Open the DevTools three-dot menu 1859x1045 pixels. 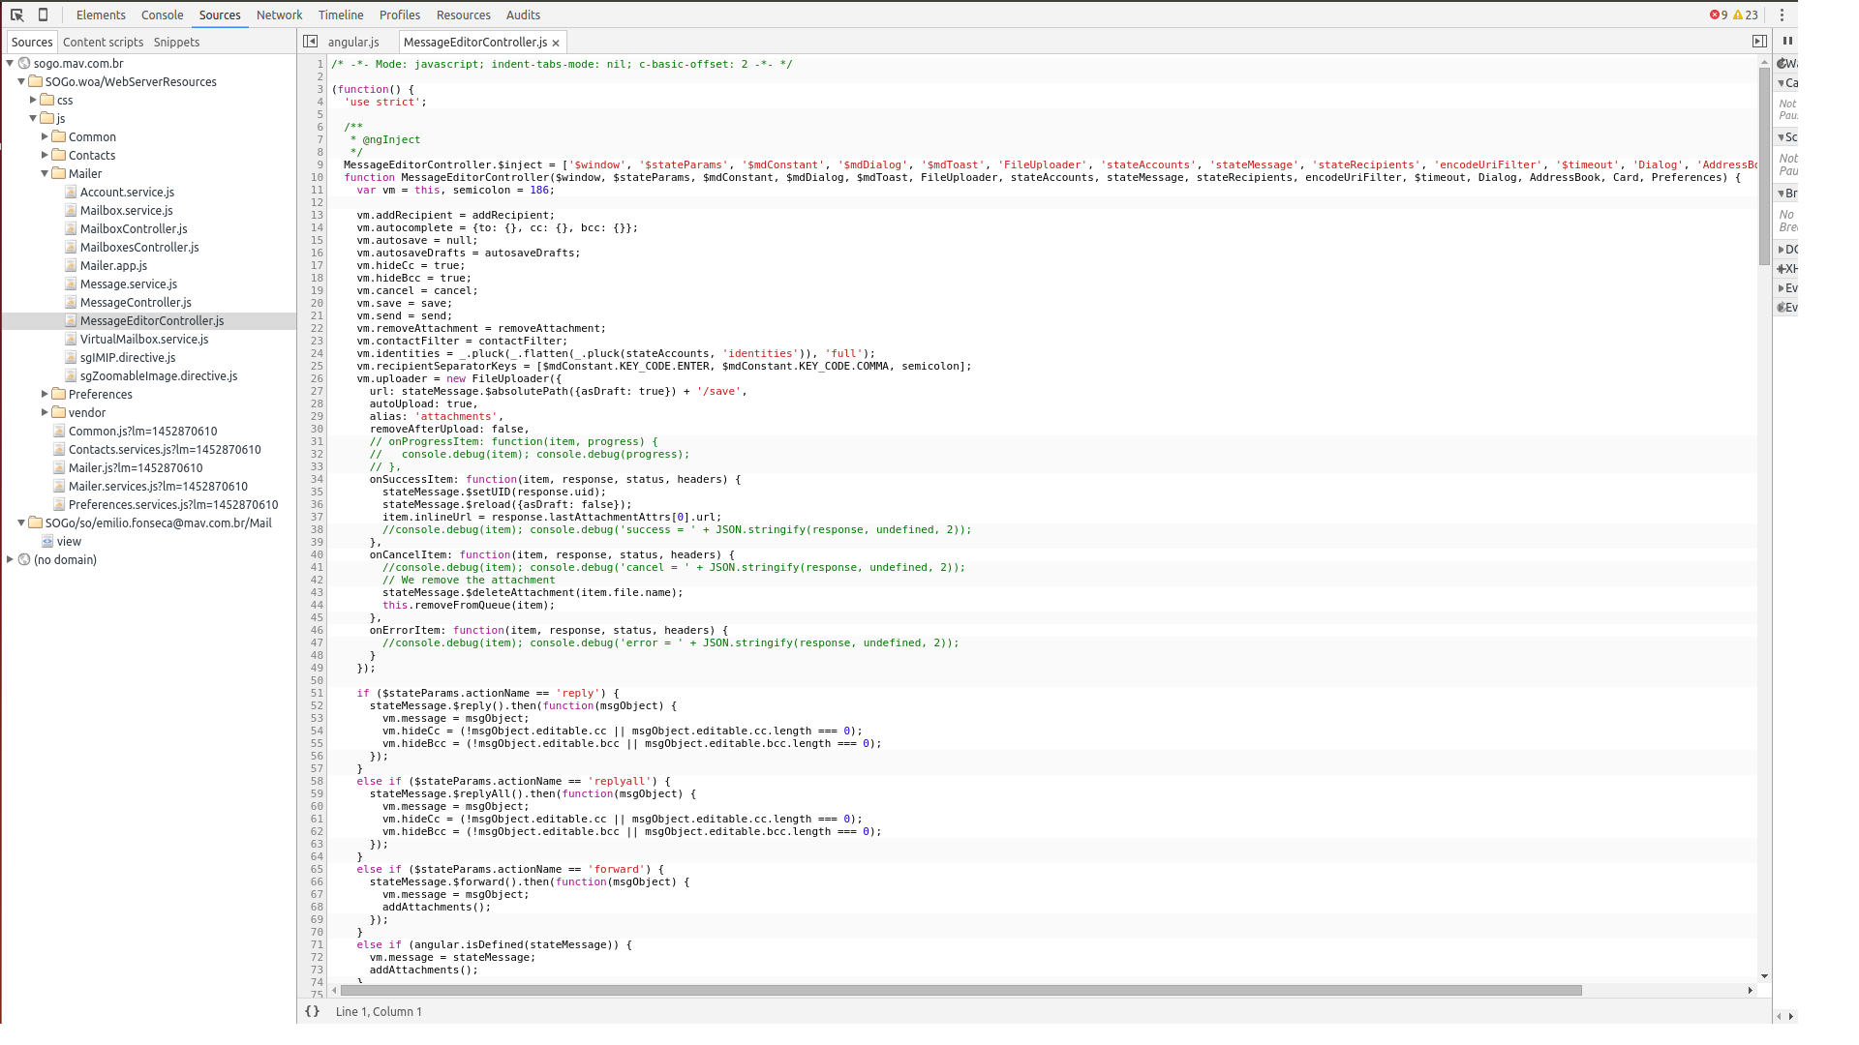[1782, 15]
